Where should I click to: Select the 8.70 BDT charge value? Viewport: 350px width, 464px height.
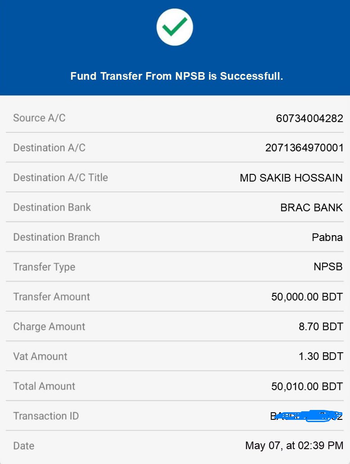coord(321,327)
